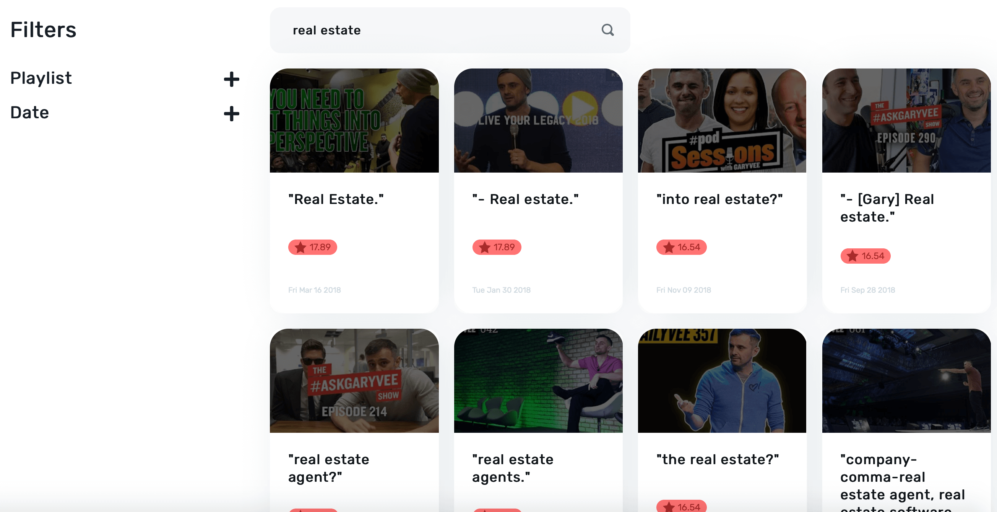Click the magnifying glass search icon

click(x=608, y=30)
